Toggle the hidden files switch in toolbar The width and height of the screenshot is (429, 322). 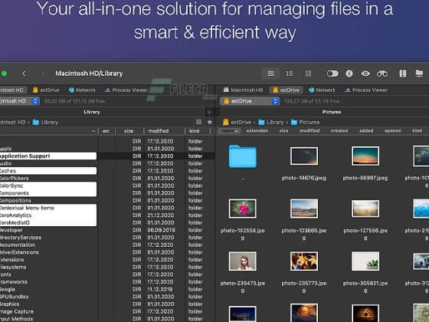[x=332, y=74]
